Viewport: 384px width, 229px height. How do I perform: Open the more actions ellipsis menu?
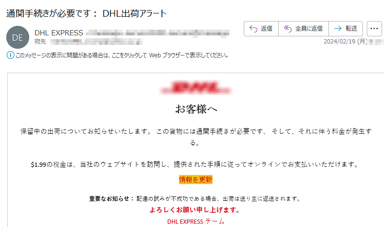[x=374, y=29]
